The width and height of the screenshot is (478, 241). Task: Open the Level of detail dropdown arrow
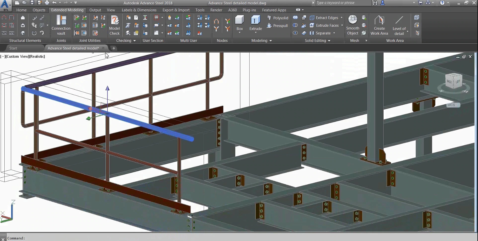pos(408,31)
